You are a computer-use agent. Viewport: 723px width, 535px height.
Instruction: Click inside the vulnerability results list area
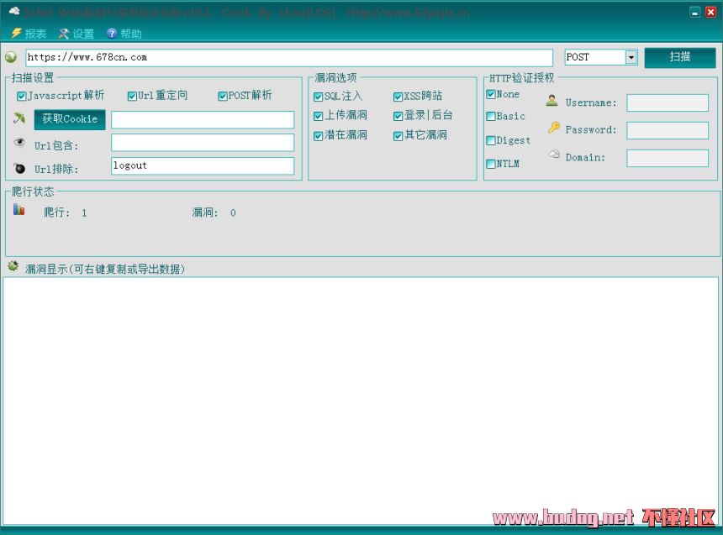coord(361,401)
